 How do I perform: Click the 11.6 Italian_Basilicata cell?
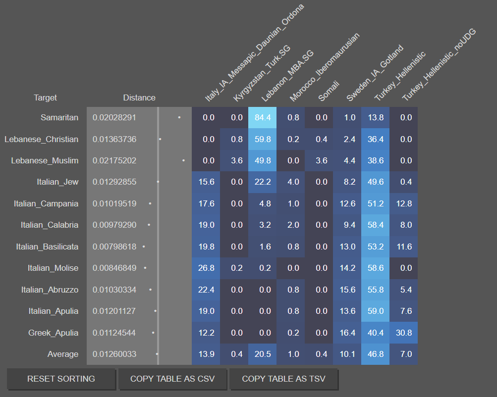[x=403, y=247]
